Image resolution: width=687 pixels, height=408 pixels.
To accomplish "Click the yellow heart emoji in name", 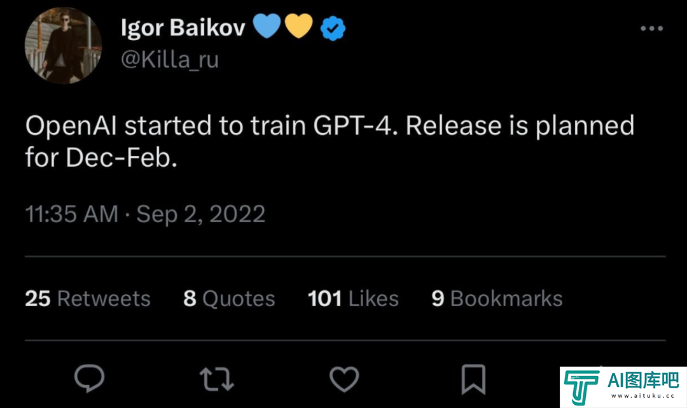I will pos(299,26).
